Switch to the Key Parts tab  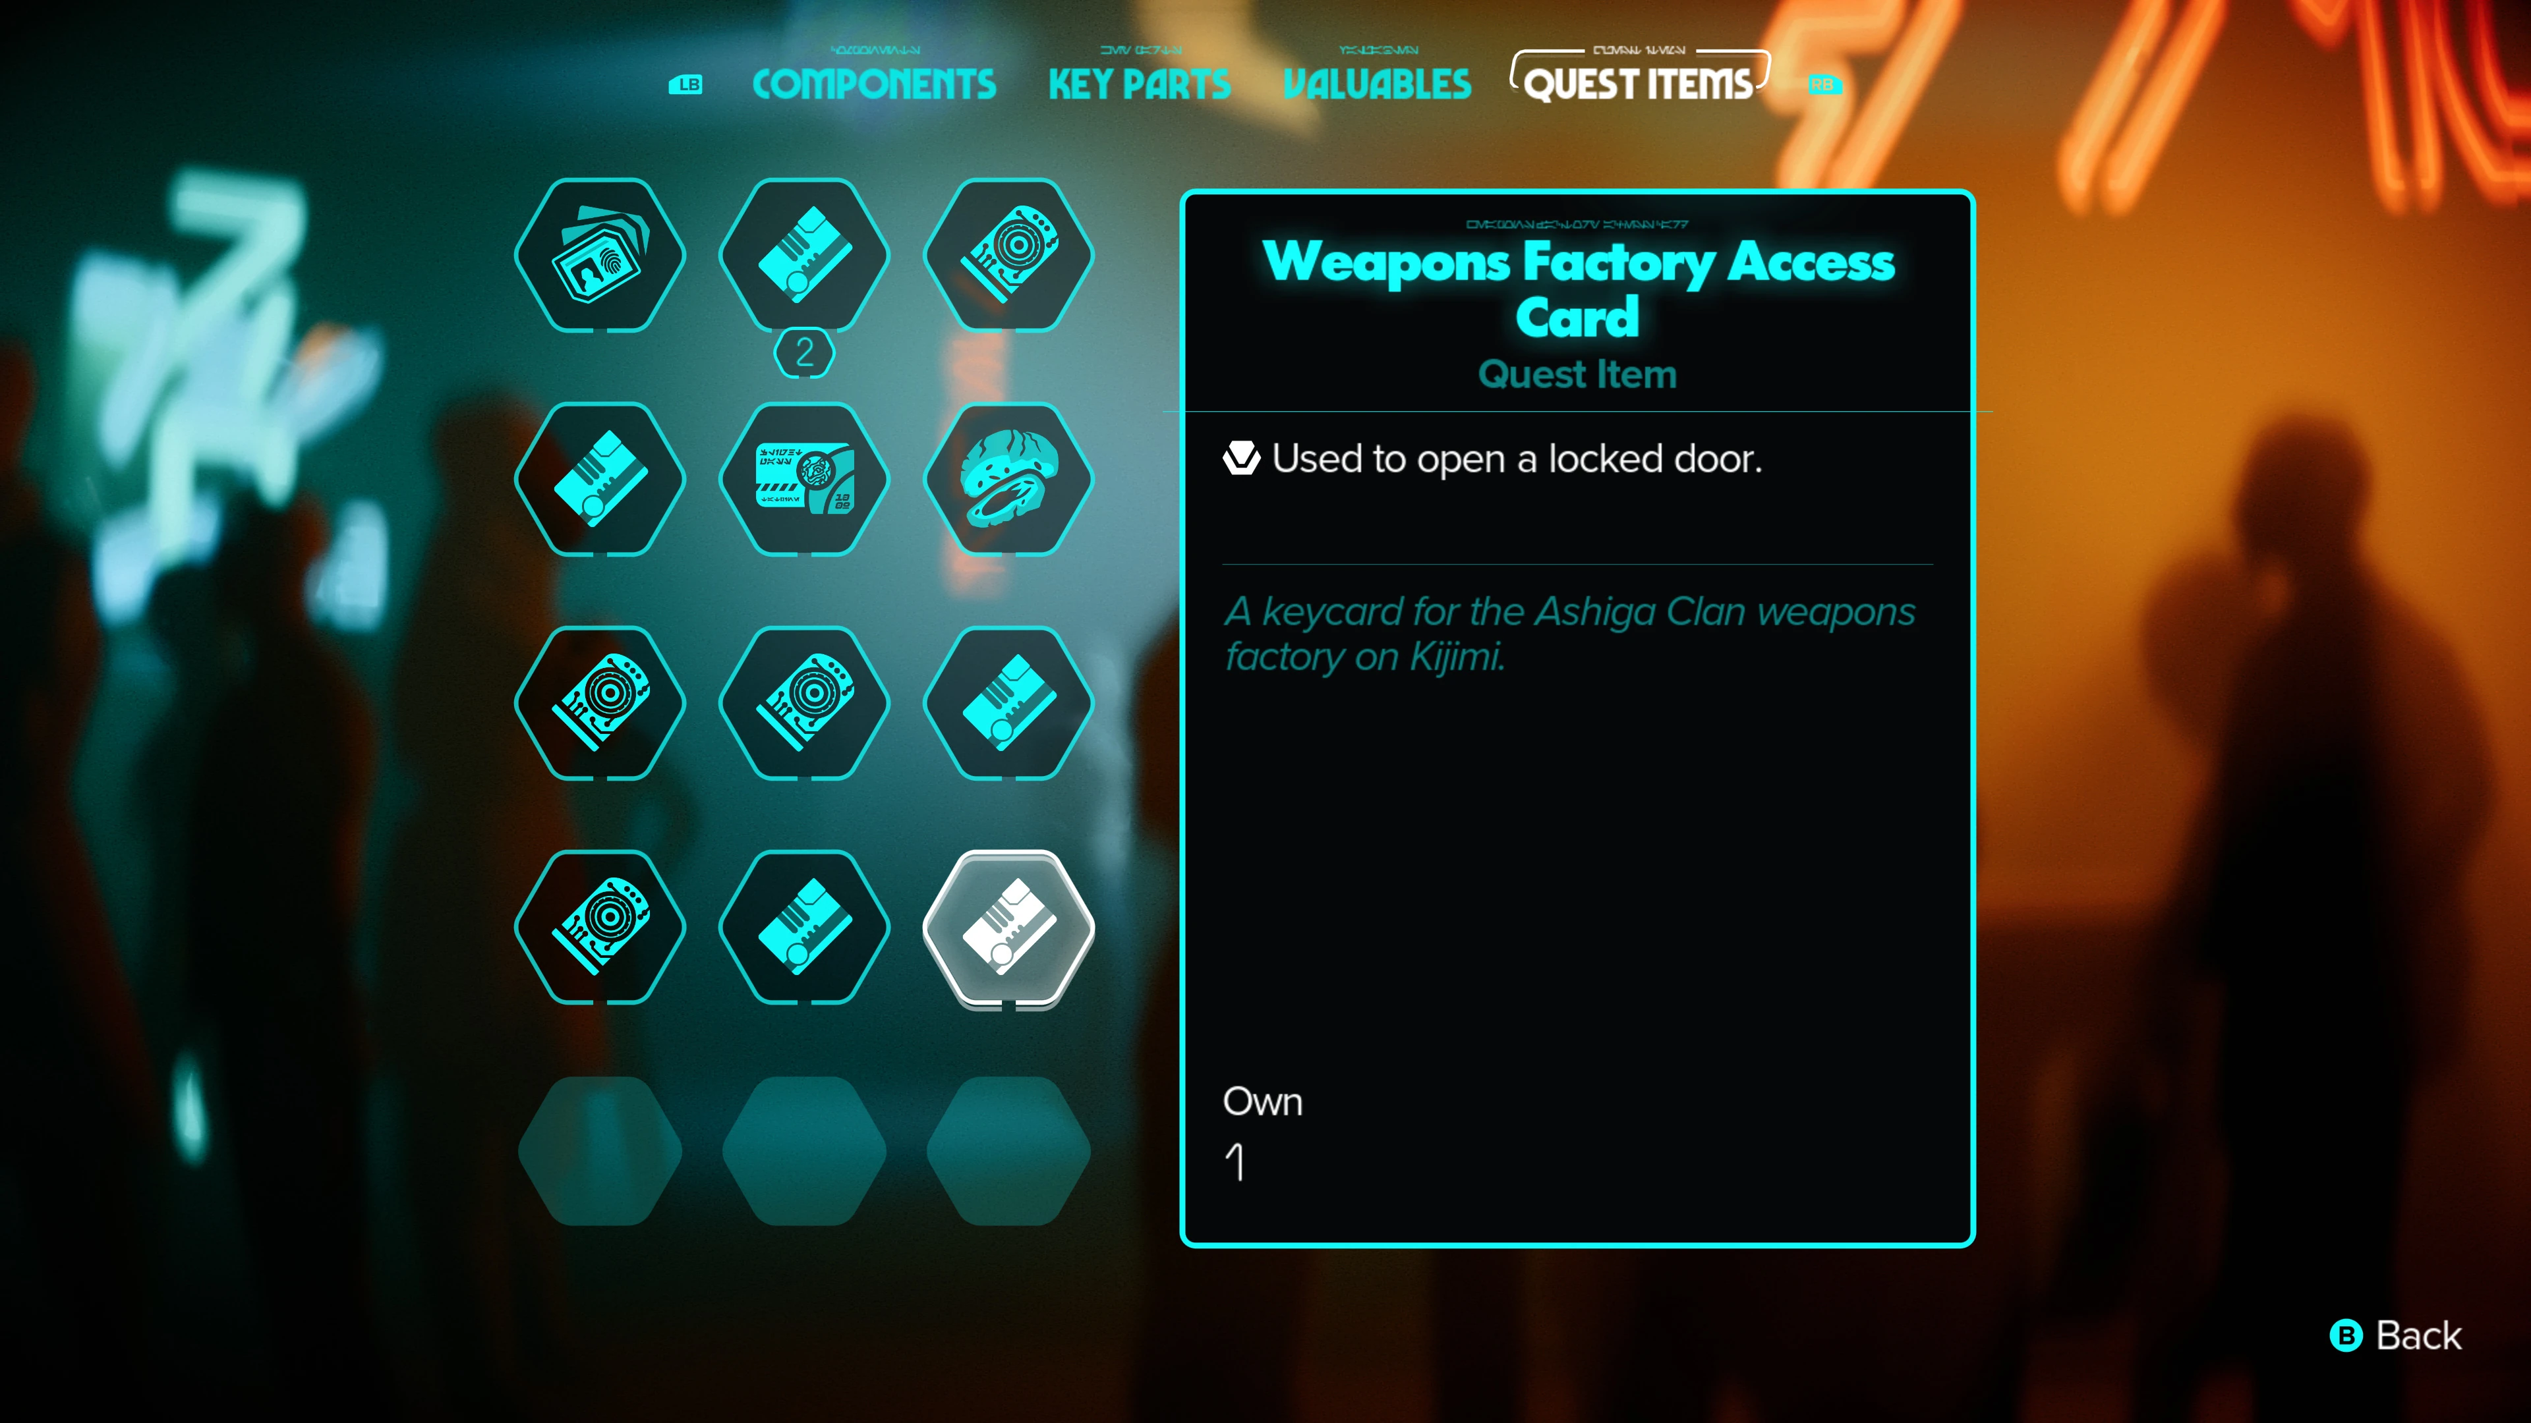click(x=1139, y=84)
